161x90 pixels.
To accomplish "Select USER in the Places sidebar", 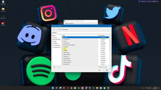I will coord(57,41).
